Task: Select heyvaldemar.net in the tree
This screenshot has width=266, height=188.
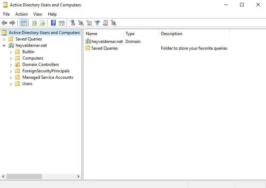Action: 31,45
